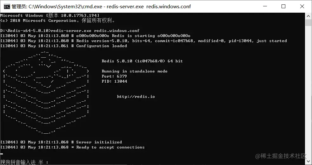Click the 'Port: 6379' text
The image size is (312, 165).
114,76
